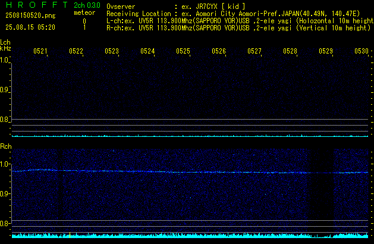The width and height of the screenshot is (374, 244).
Task: Click the timestamp '25.08.15 05:20'
Action: [x=30, y=27]
